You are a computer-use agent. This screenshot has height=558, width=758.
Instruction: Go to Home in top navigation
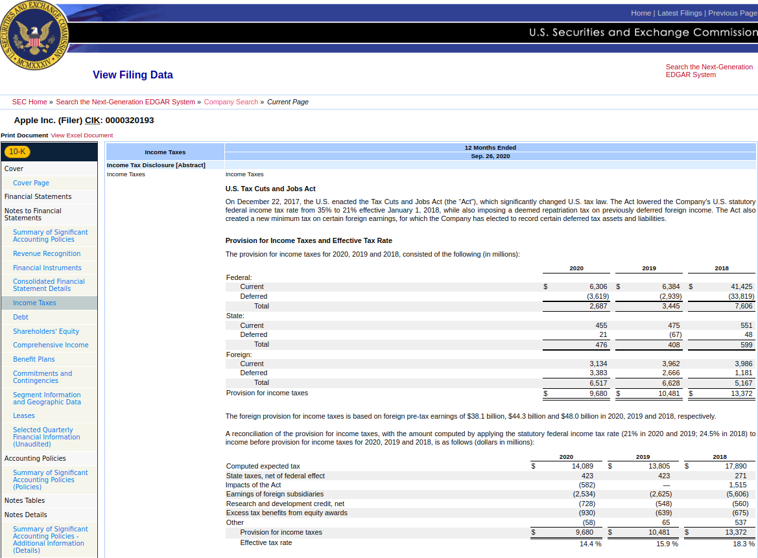click(x=641, y=13)
